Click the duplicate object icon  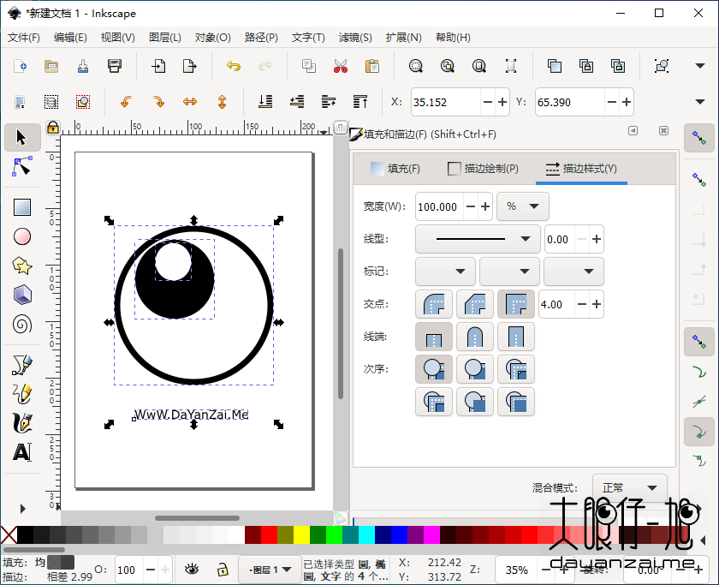pos(555,66)
